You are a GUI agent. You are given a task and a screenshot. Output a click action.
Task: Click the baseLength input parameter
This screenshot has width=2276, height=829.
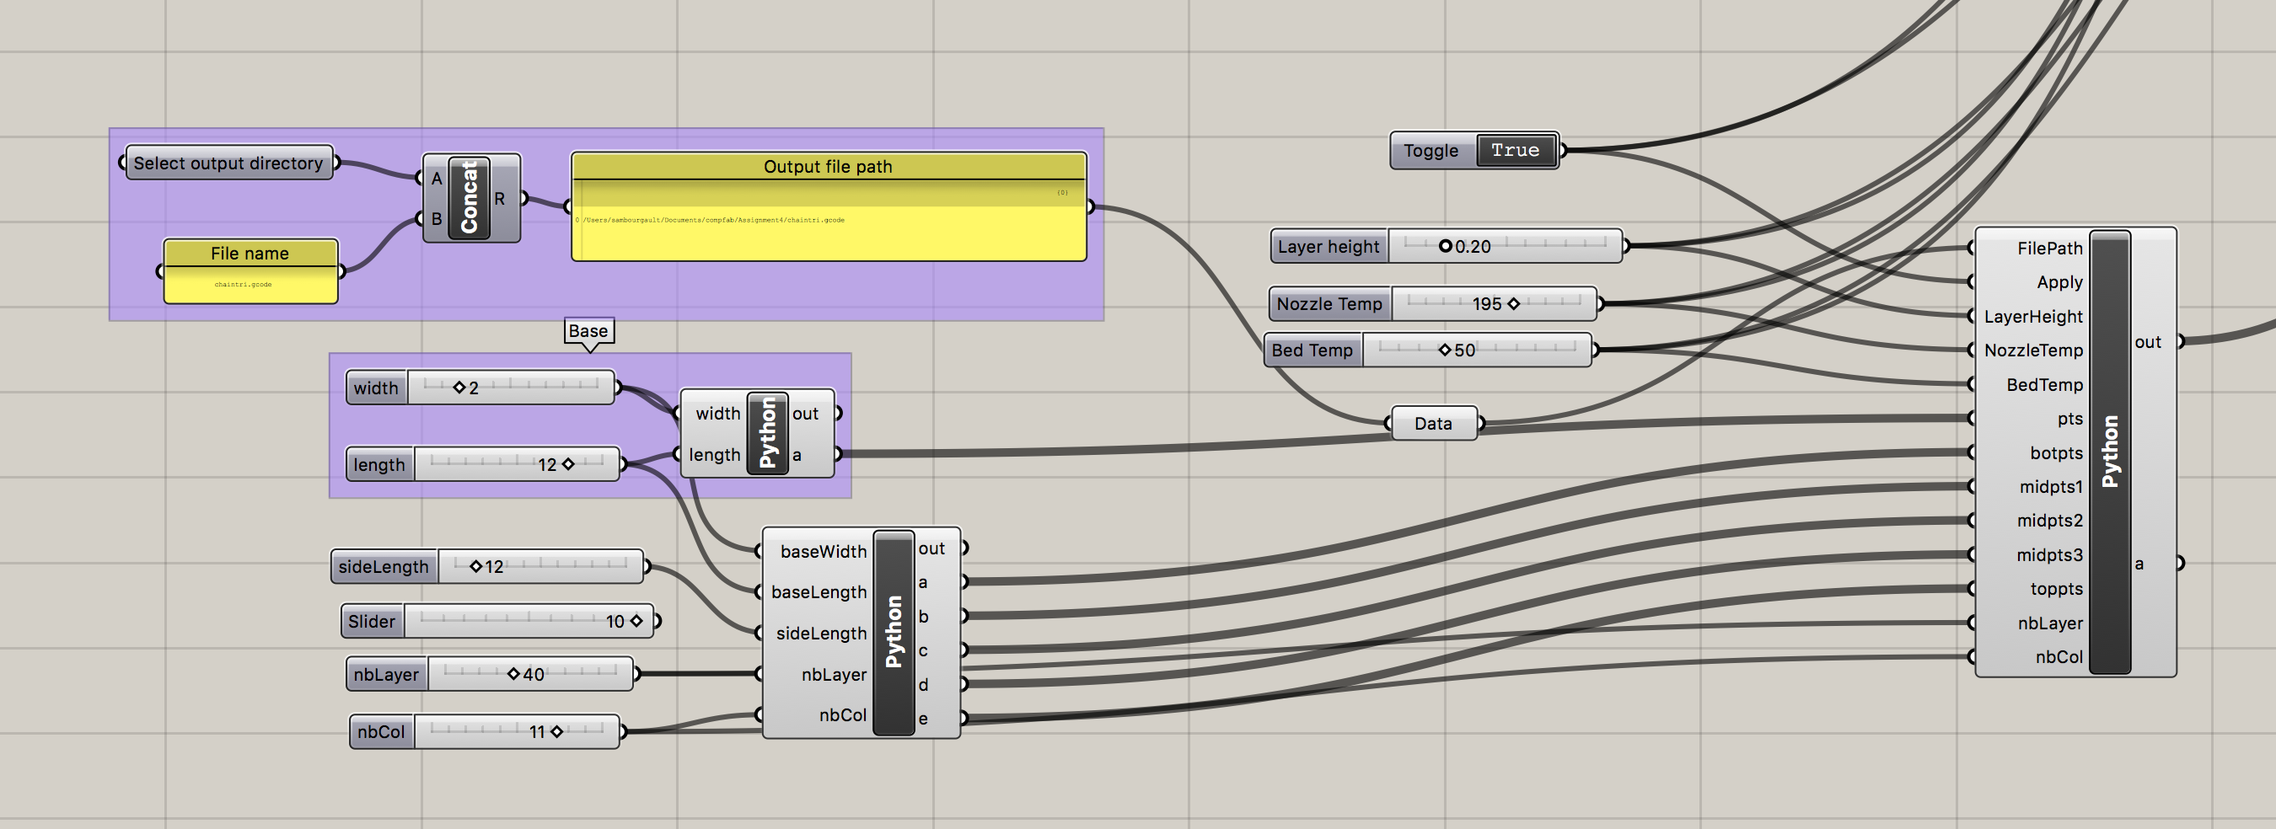(819, 591)
